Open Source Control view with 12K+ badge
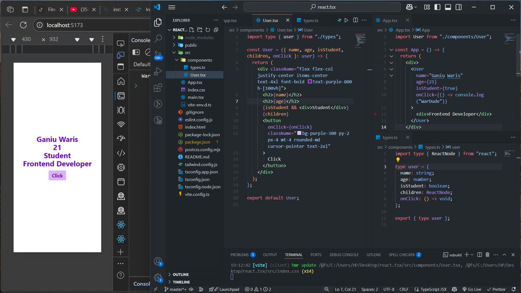 (158, 55)
